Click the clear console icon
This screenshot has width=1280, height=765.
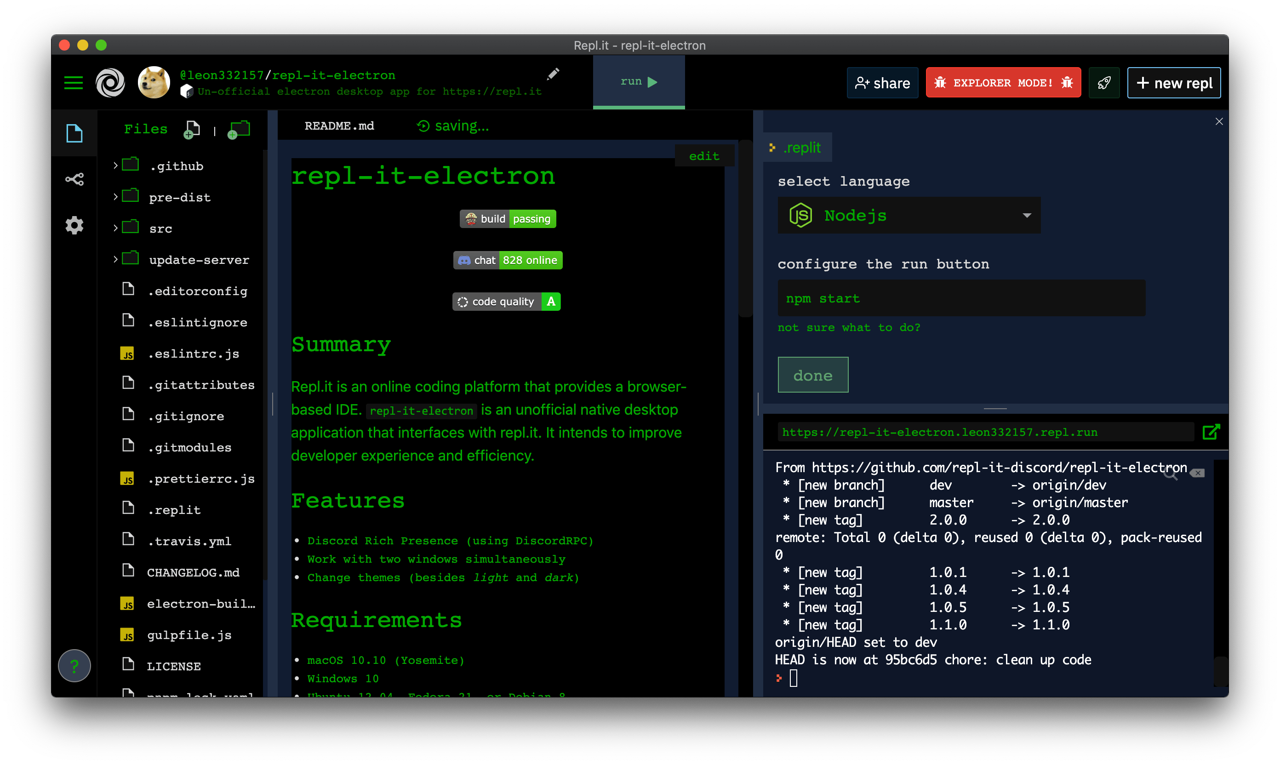tap(1196, 473)
